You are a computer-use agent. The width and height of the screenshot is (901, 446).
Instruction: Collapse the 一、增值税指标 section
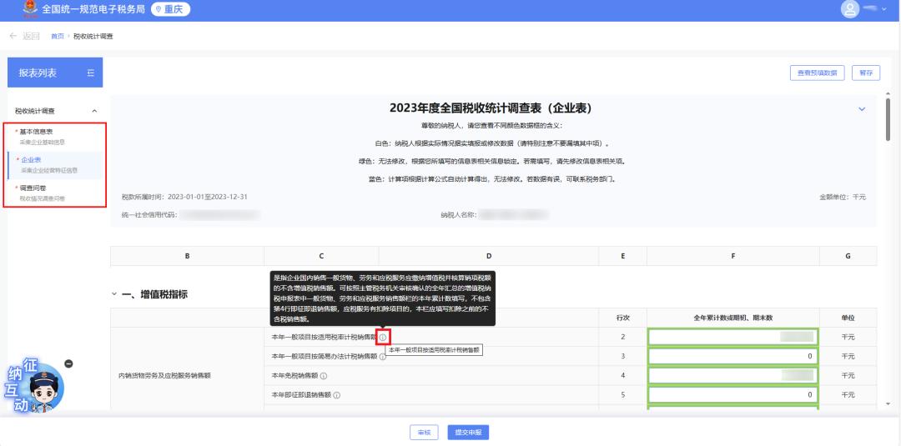(114, 294)
